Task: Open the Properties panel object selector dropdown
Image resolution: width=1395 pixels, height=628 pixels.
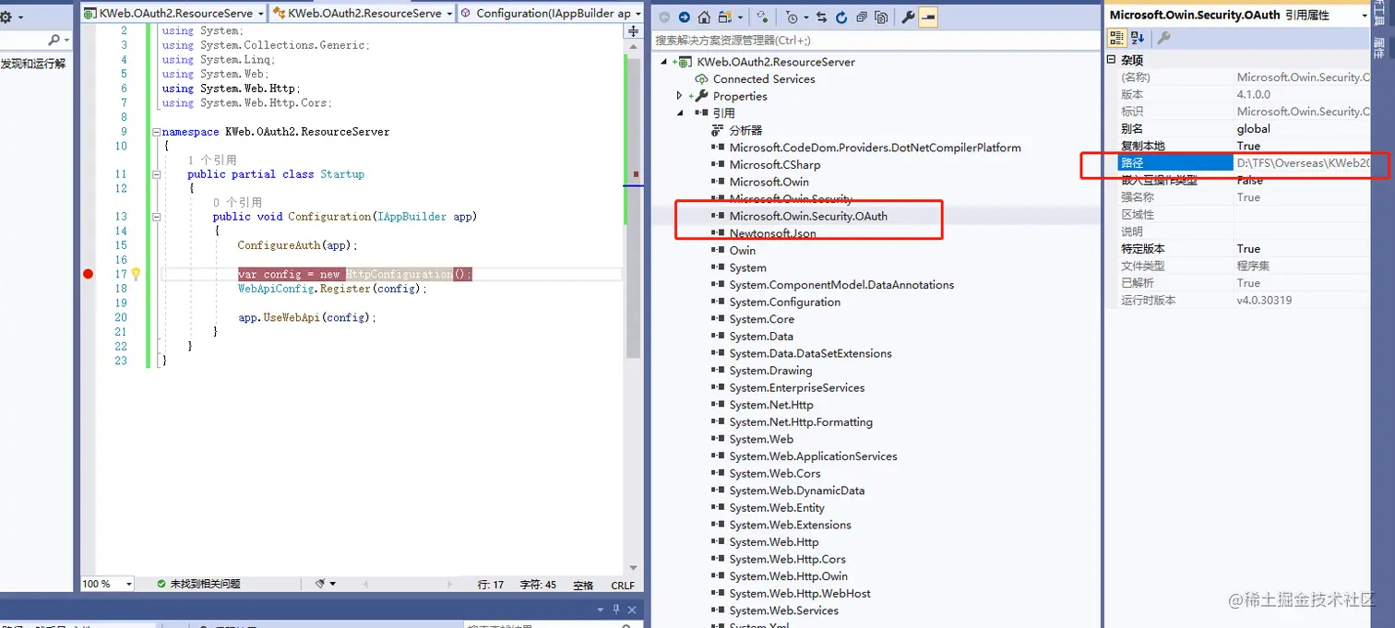Action: (1364, 16)
